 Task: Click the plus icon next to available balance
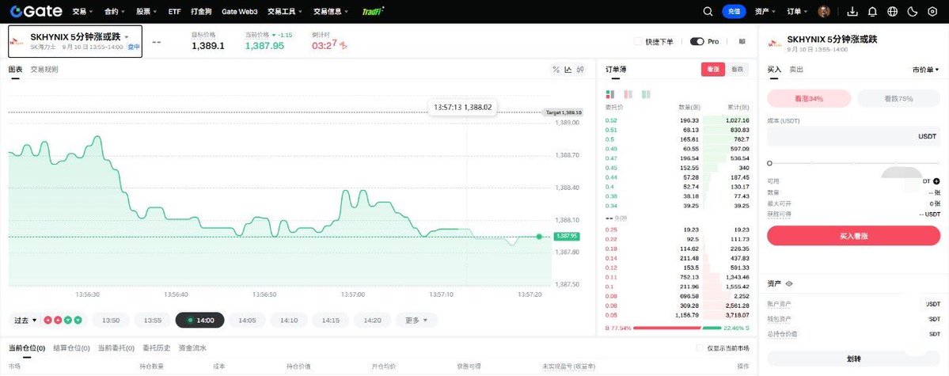(936, 181)
